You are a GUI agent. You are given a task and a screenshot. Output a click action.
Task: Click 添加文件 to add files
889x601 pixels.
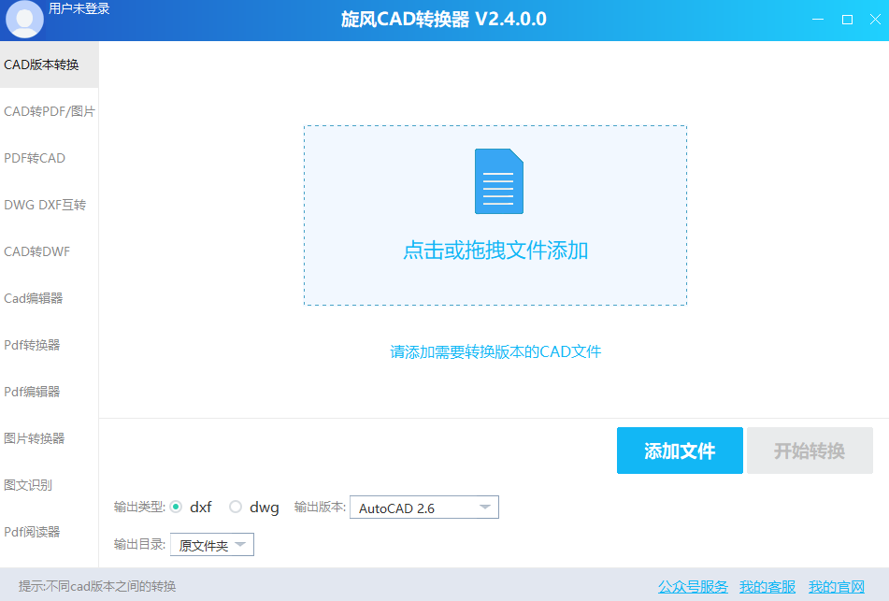pyautogui.click(x=680, y=451)
